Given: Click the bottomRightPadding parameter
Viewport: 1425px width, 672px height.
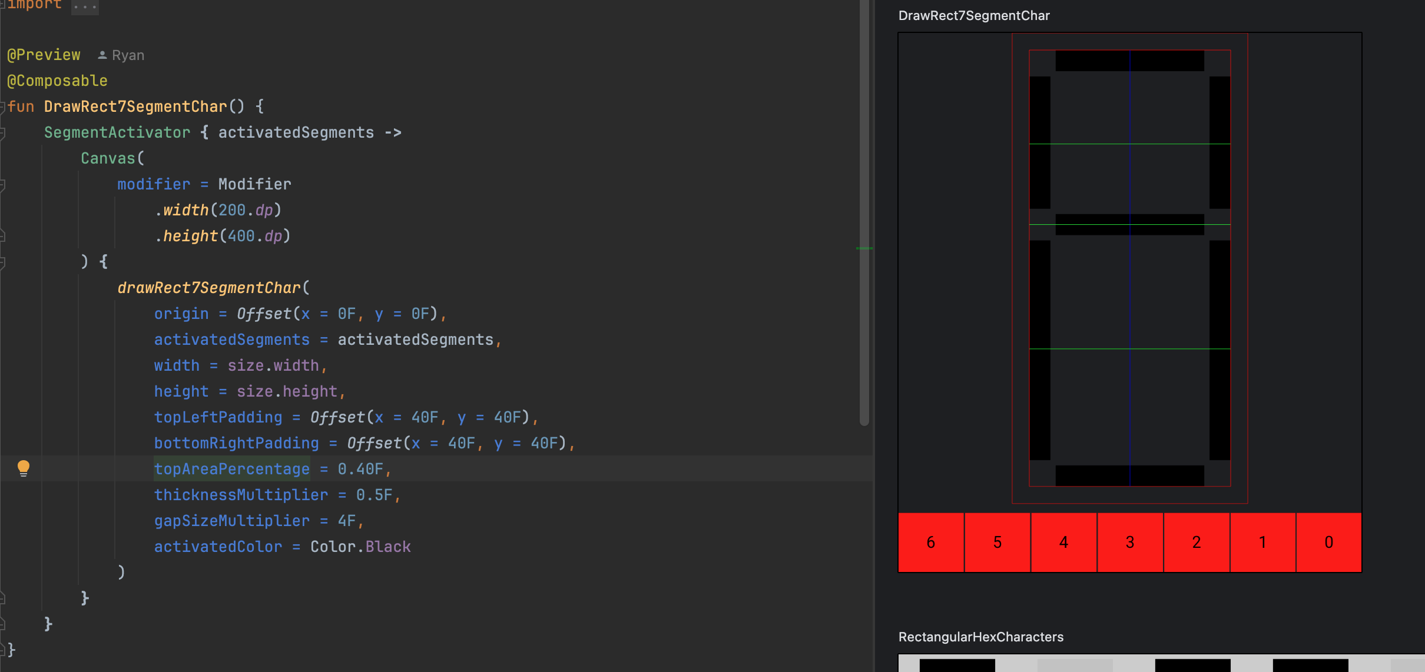Looking at the screenshot, I should (237, 443).
